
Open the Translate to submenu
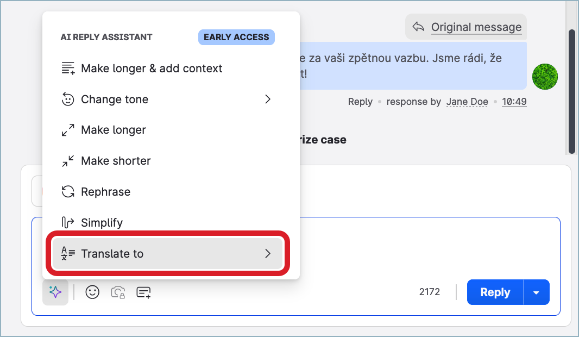pos(167,254)
